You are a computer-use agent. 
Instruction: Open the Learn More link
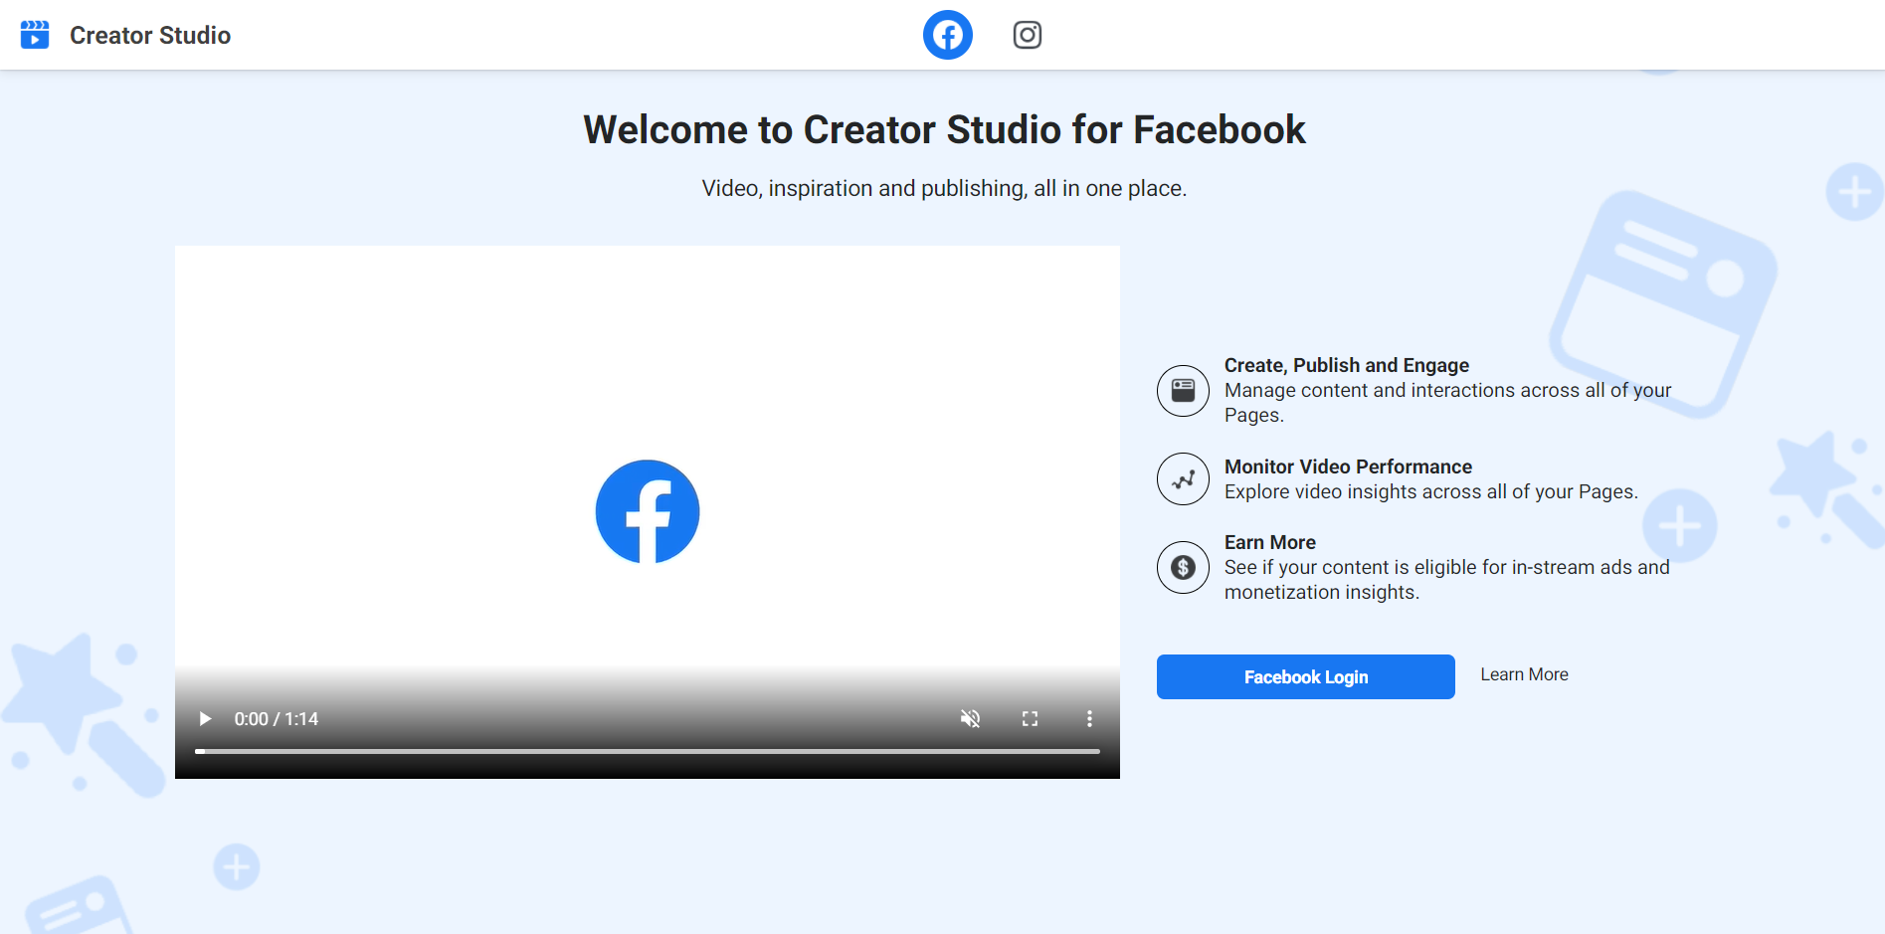click(1524, 674)
